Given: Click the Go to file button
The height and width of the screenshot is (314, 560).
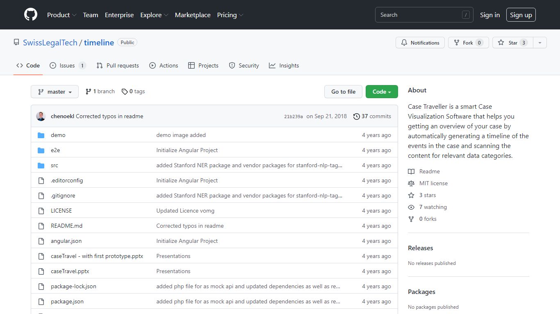Looking at the screenshot, I should coord(344,92).
